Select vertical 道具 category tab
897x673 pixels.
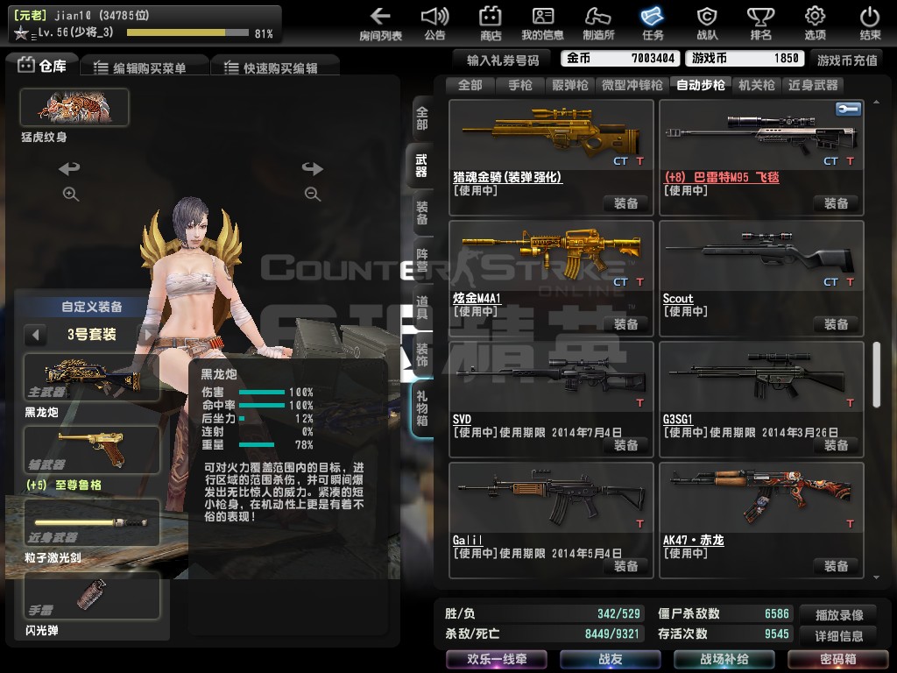(x=421, y=308)
